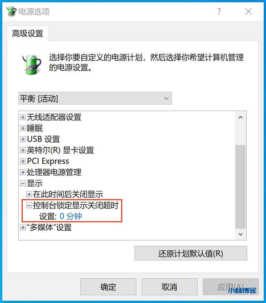This screenshot has height=303, width=266.
Task: Click the scrollbar down arrow in settings list
Action: coord(240,234)
